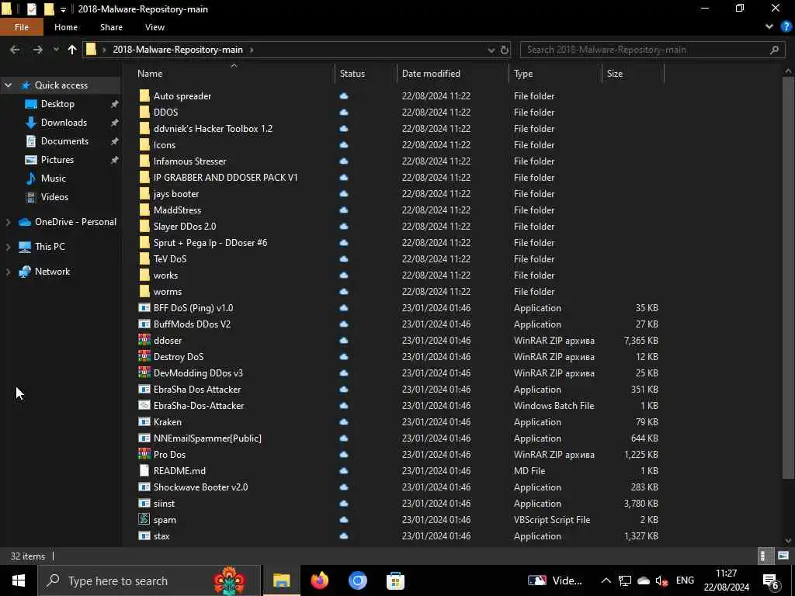Viewport: 795px width, 596px height.
Task: Open the Home ribbon tab
Action: 66,27
